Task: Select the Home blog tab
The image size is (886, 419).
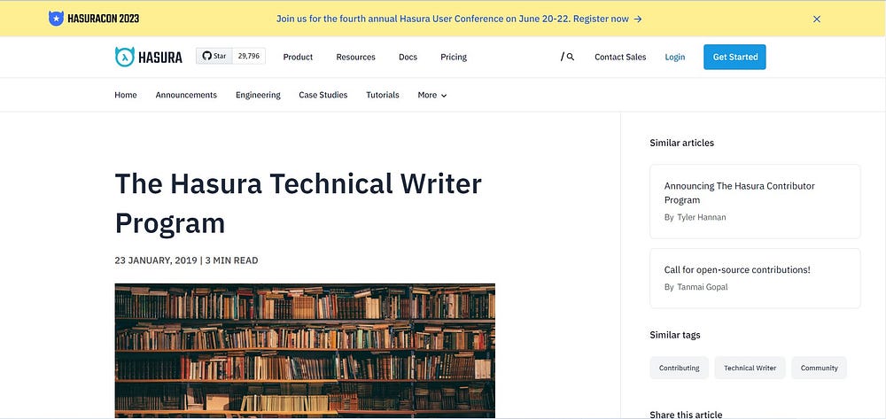Action: tap(126, 95)
